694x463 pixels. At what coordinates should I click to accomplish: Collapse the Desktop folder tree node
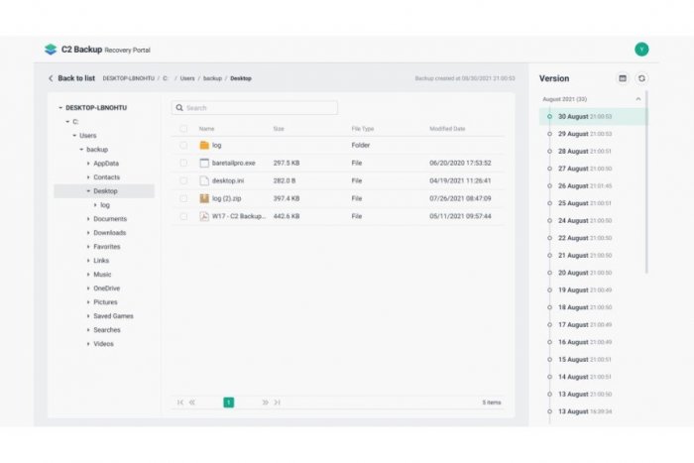pos(88,191)
